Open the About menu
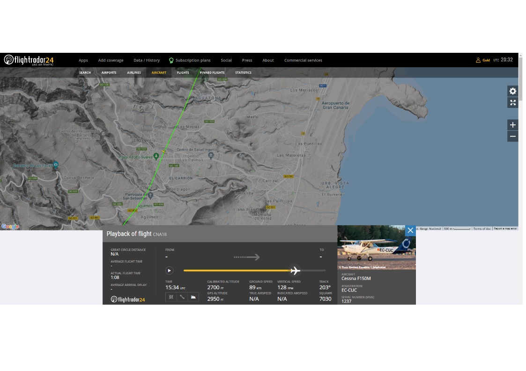 click(268, 60)
